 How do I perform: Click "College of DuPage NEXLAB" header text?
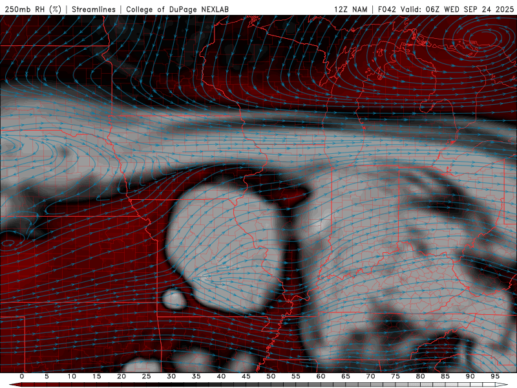tap(177, 10)
